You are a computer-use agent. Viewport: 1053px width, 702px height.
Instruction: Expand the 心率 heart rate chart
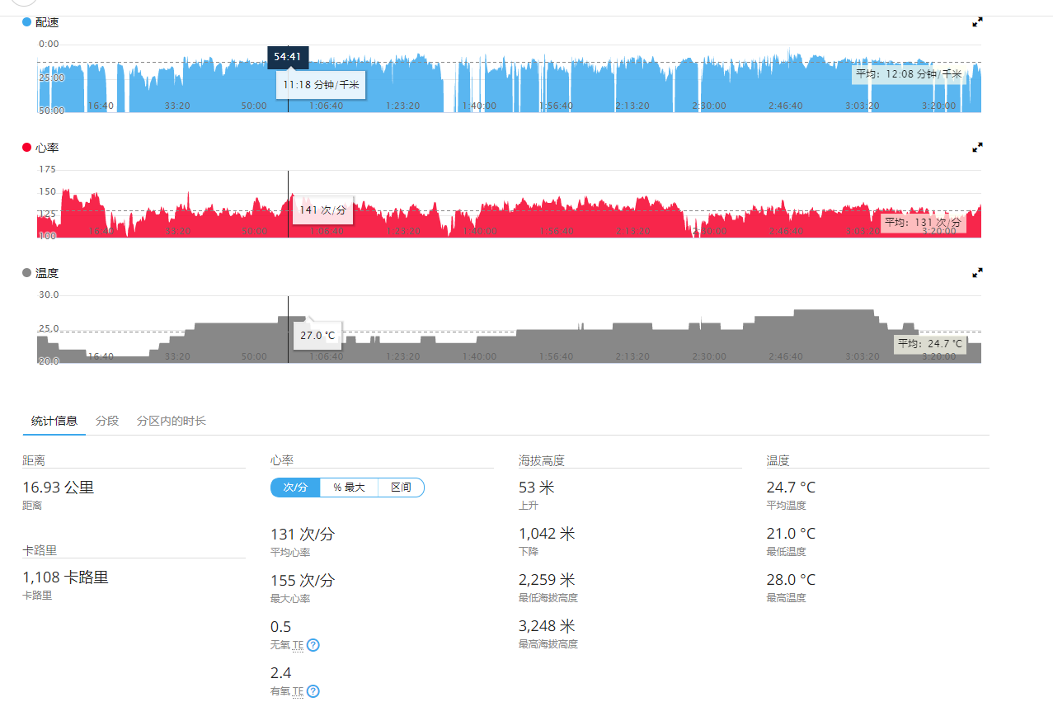pos(977,147)
